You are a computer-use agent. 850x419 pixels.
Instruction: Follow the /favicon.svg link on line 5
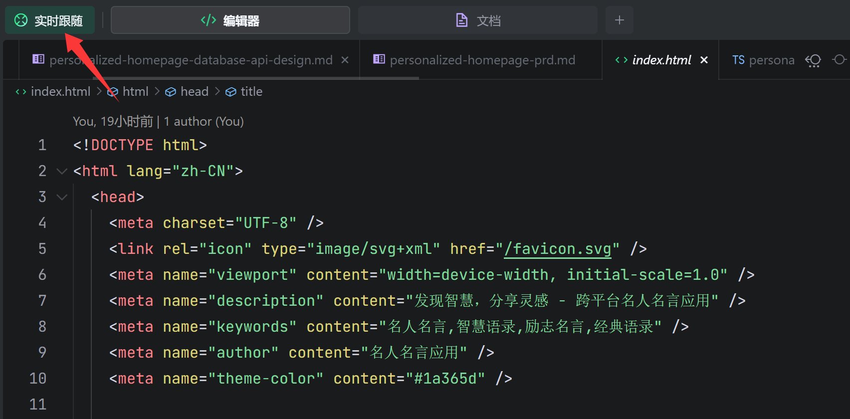tap(557, 249)
